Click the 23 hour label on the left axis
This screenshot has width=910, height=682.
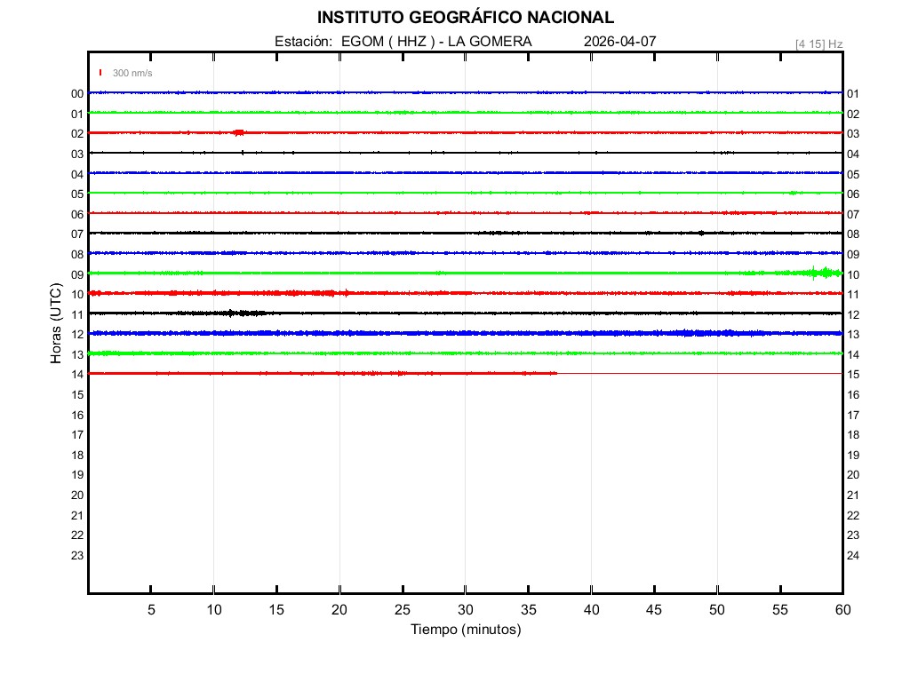coord(77,556)
